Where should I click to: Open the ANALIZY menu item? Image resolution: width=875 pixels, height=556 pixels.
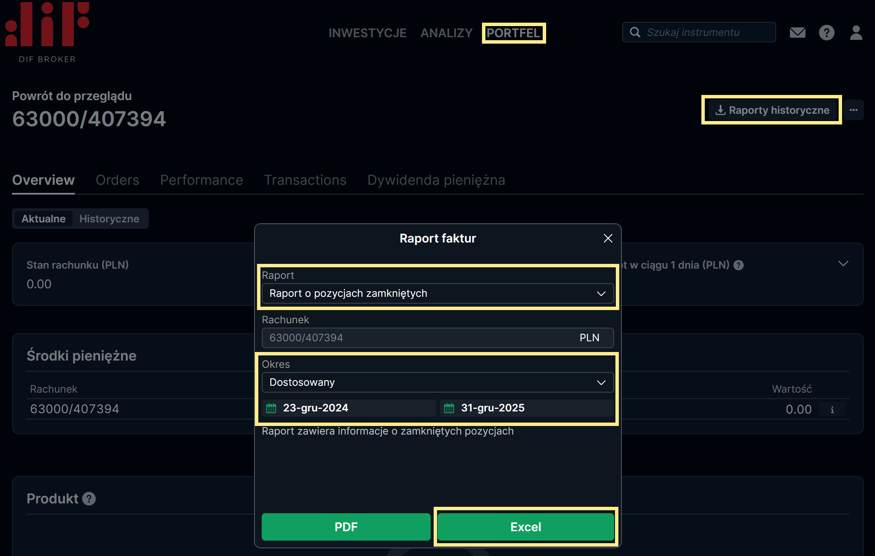446,33
